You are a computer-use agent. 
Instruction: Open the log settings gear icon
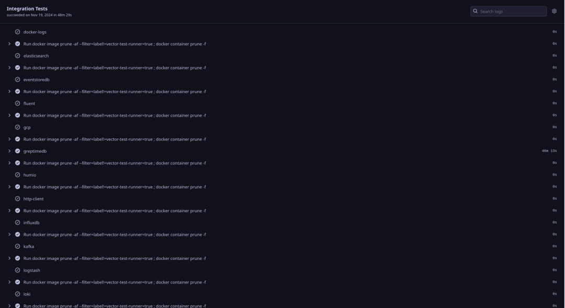coord(554,11)
